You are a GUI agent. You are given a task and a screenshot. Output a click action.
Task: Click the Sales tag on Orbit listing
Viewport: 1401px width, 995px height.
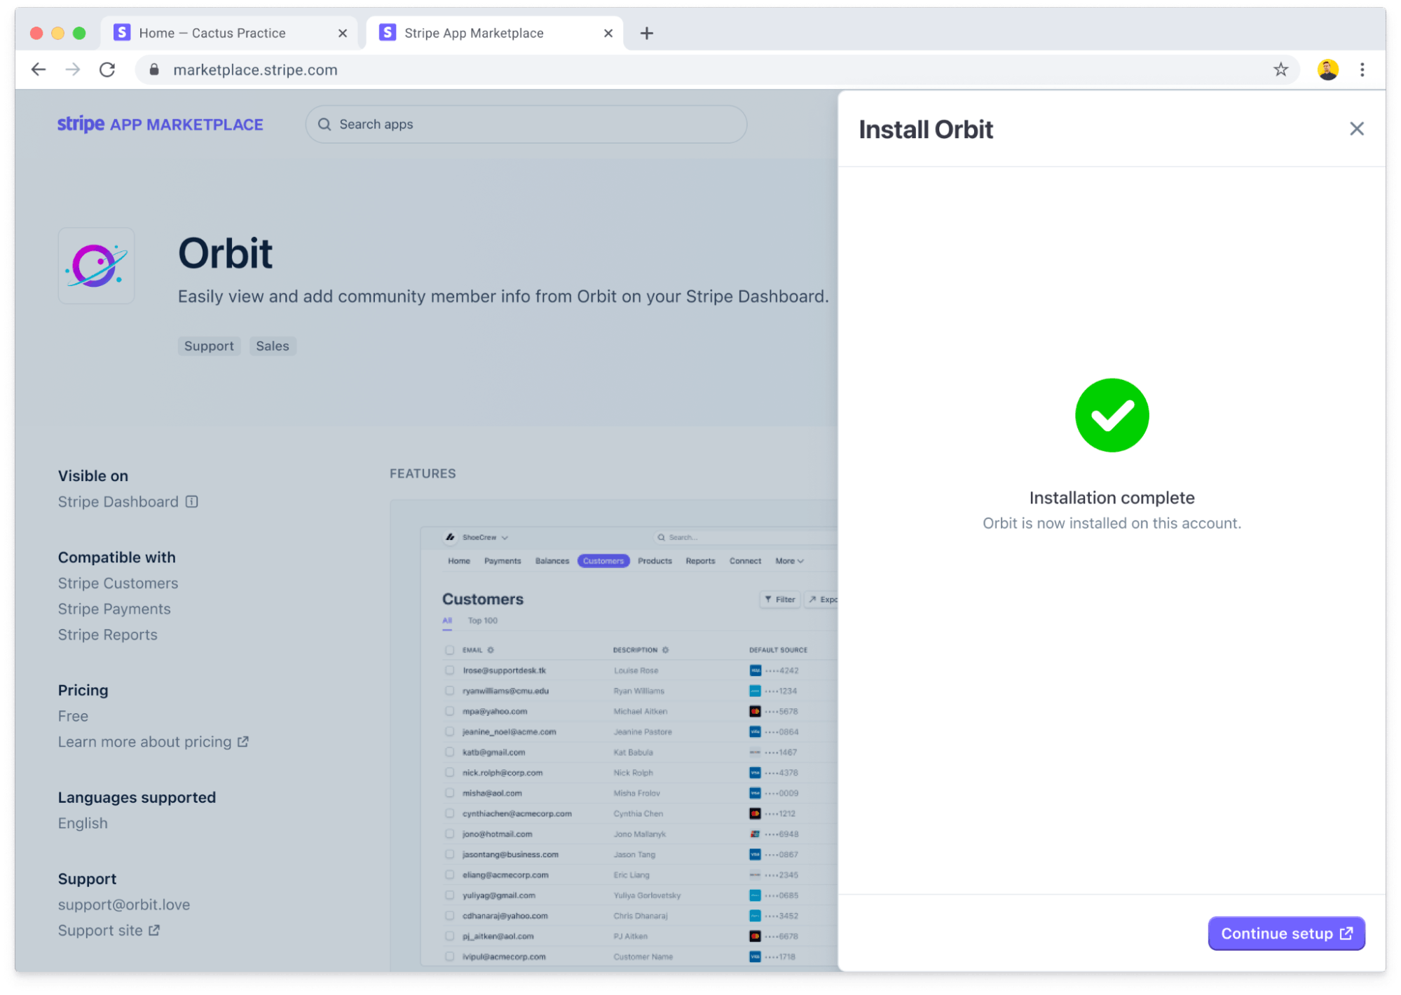(272, 346)
